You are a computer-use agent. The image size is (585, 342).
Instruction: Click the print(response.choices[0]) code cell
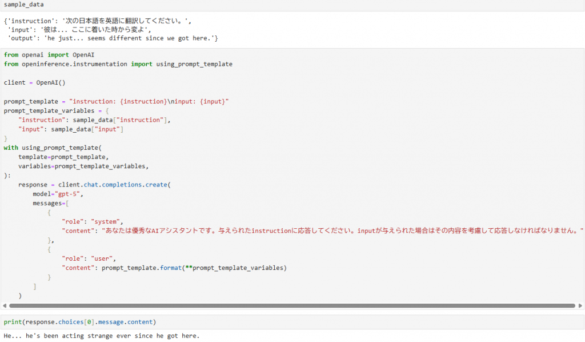point(79,322)
